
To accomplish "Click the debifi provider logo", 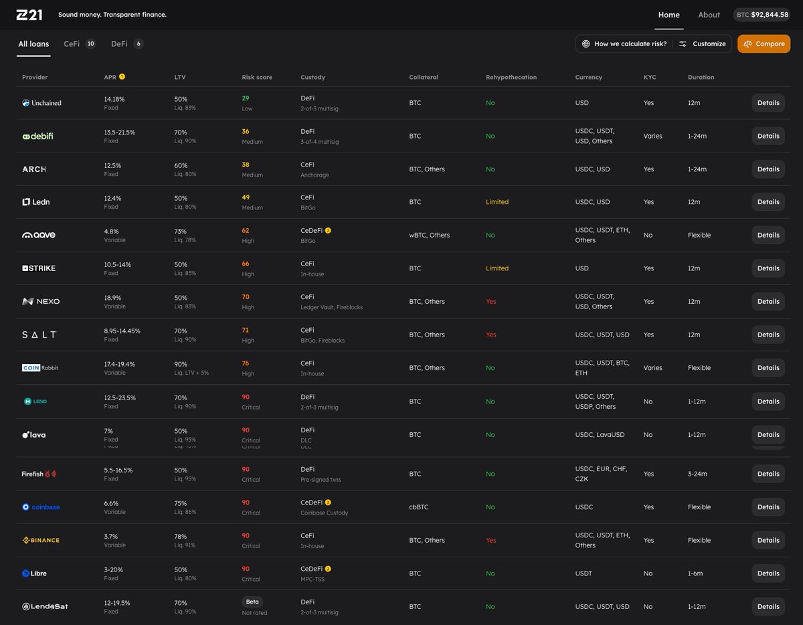I will click(x=37, y=136).
